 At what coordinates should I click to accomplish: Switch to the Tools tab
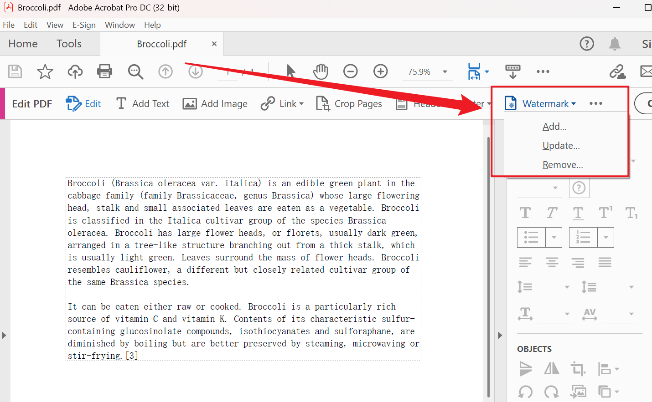69,44
